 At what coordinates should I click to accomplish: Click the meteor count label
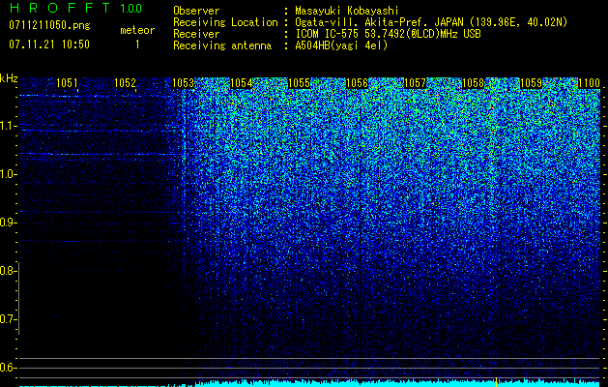point(137,30)
